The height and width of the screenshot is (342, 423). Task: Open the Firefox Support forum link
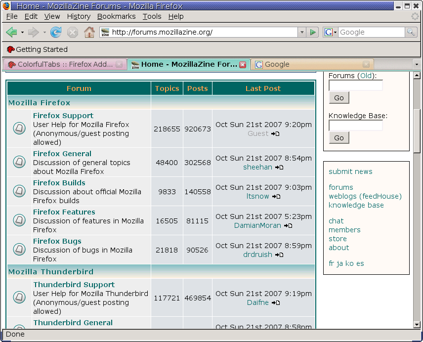pos(63,116)
